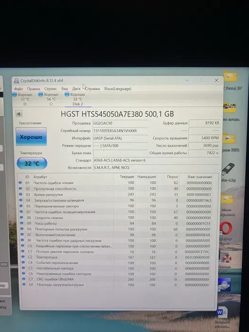The height and width of the screenshot is (332, 249).
Task: Click the Буфер данных 8192 KB value
Action: tap(204, 123)
